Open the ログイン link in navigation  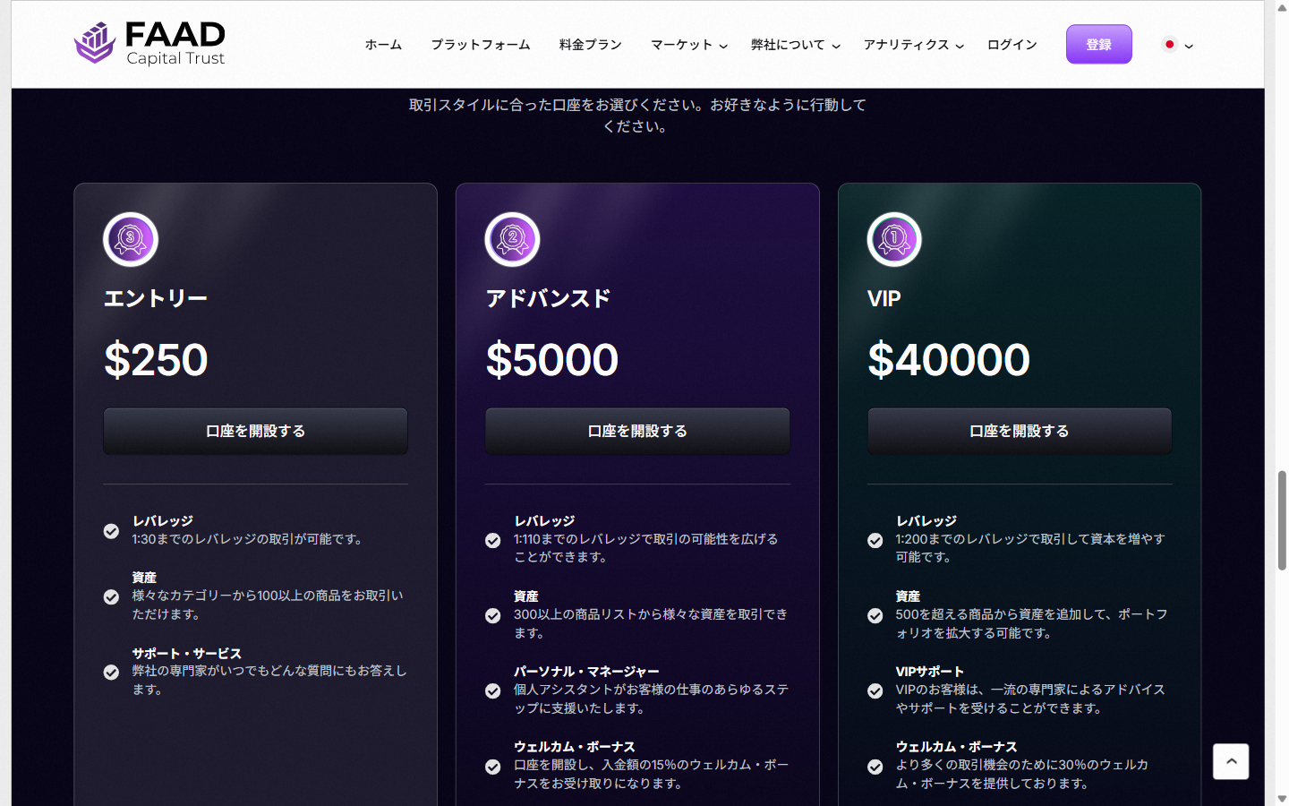[x=1012, y=45]
